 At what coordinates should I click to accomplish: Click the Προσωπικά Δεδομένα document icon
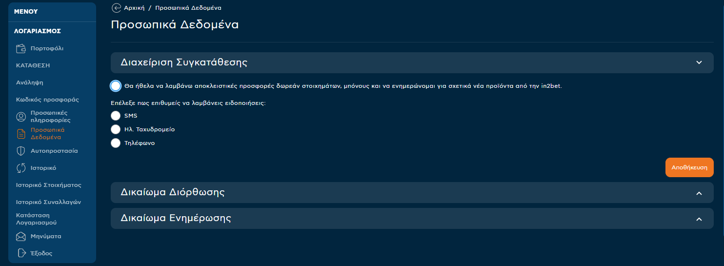21,134
